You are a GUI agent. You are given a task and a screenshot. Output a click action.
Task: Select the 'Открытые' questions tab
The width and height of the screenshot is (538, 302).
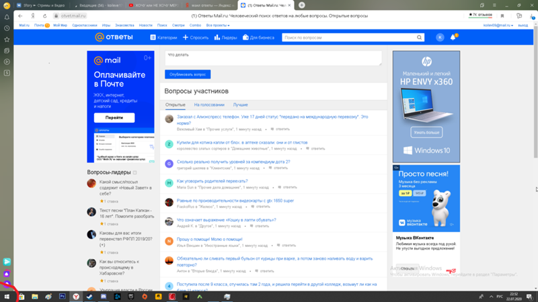pyautogui.click(x=175, y=105)
